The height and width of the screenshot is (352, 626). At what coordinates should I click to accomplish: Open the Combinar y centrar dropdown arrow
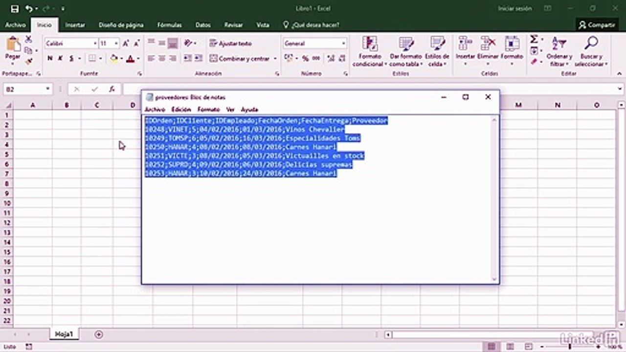(275, 59)
